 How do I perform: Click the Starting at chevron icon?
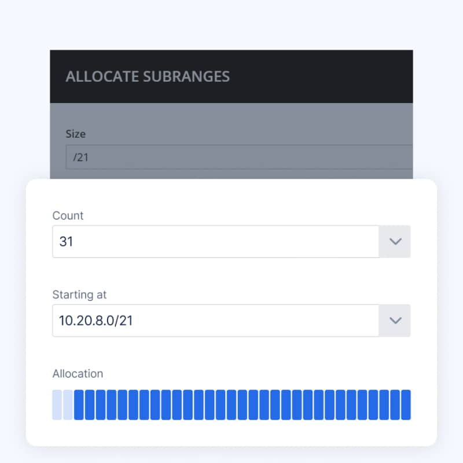(x=395, y=321)
